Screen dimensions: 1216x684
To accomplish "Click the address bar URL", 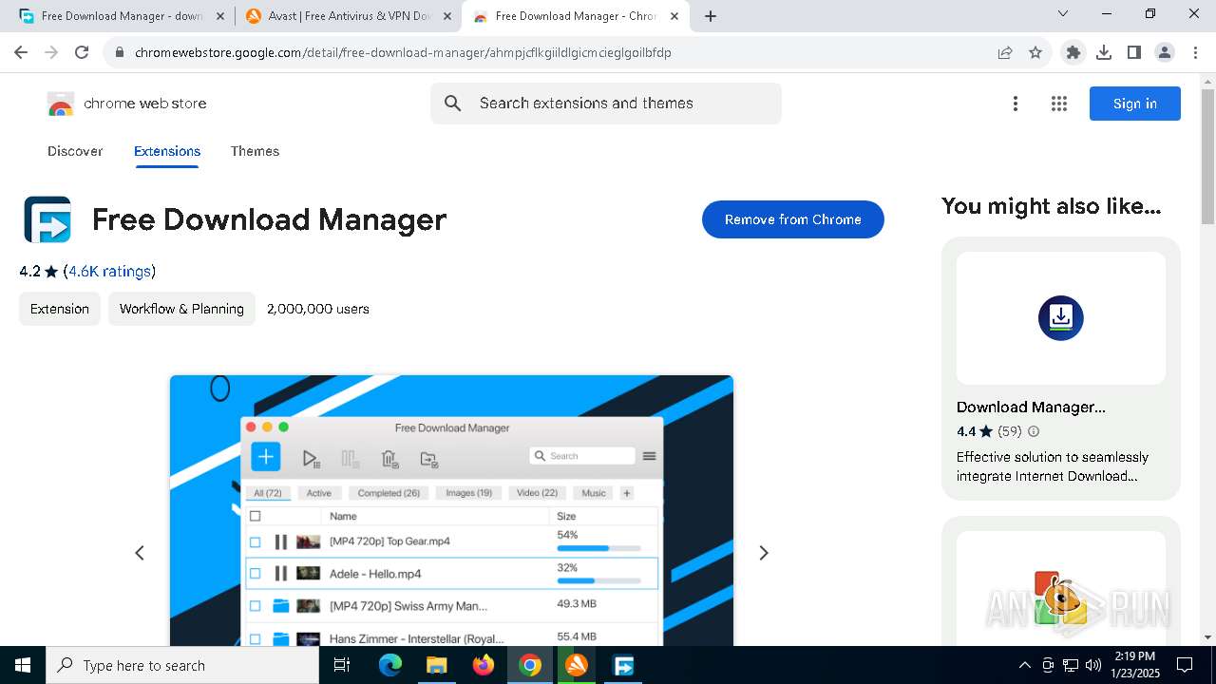I will coord(403,52).
